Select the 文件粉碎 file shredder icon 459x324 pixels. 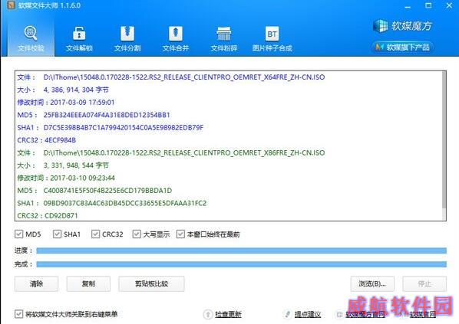224,33
